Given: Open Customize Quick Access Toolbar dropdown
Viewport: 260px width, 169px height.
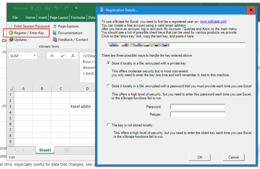Looking at the screenshot, I should point(76,8).
